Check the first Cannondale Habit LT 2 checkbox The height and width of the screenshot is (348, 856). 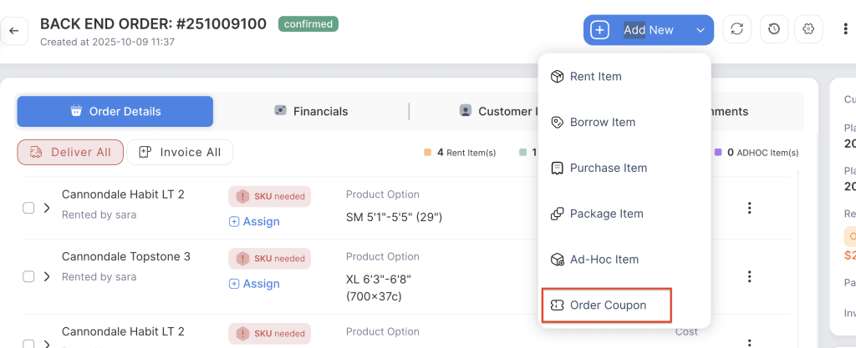(x=28, y=208)
